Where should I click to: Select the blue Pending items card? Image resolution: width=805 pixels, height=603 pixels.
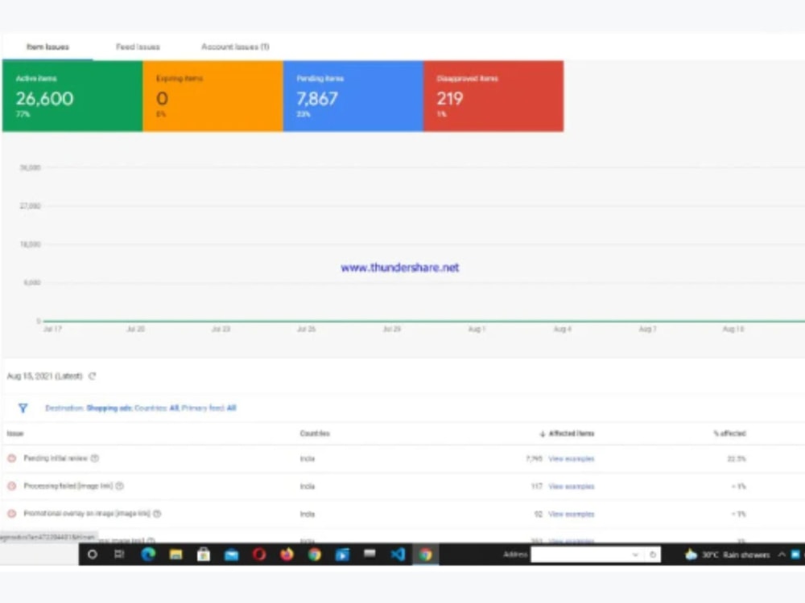click(353, 96)
